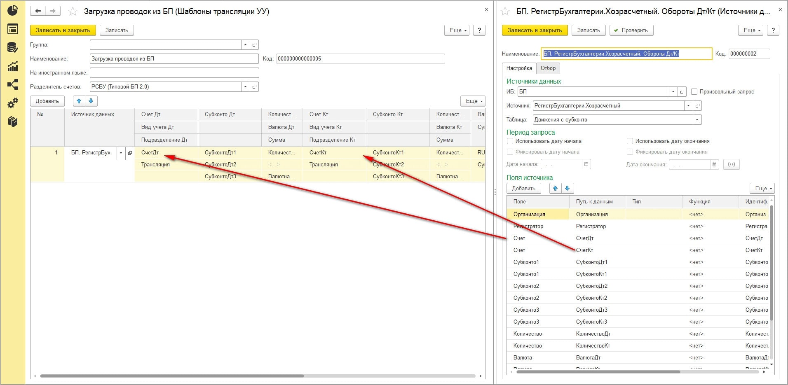Click the back navigation arrow
The width and height of the screenshot is (788, 385).
click(x=38, y=11)
